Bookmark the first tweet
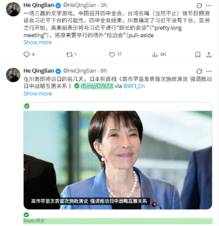 [198, 55]
